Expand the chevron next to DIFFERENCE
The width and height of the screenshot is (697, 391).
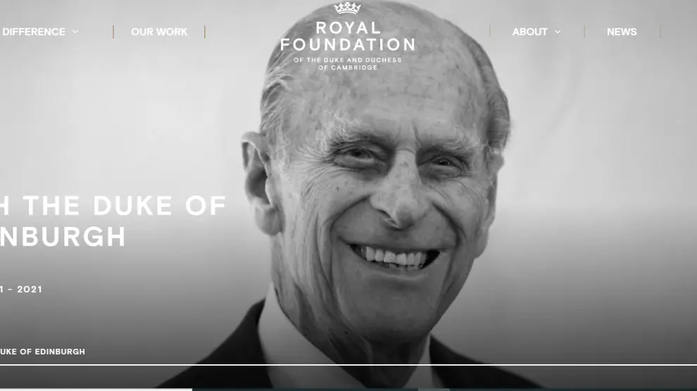coord(75,32)
